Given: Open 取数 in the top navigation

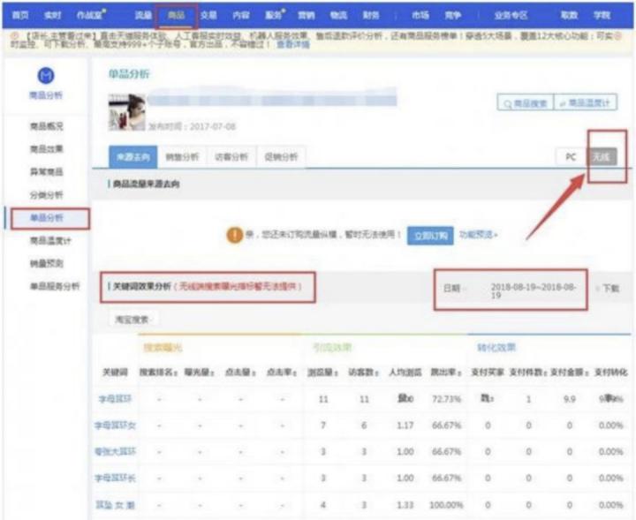Looking at the screenshot, I should (569, 15).
